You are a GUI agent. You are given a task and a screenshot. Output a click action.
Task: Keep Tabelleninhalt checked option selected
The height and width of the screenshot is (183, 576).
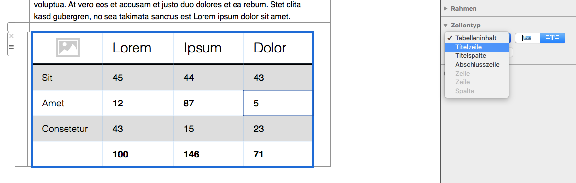point(477,38)
